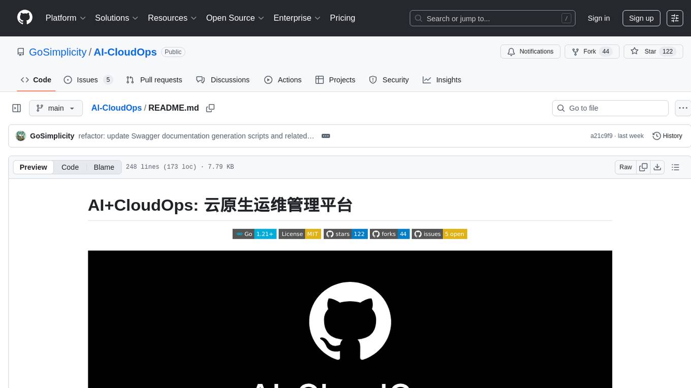Open the GitHub home logo

pyautogui.click(x=25, y=18)
